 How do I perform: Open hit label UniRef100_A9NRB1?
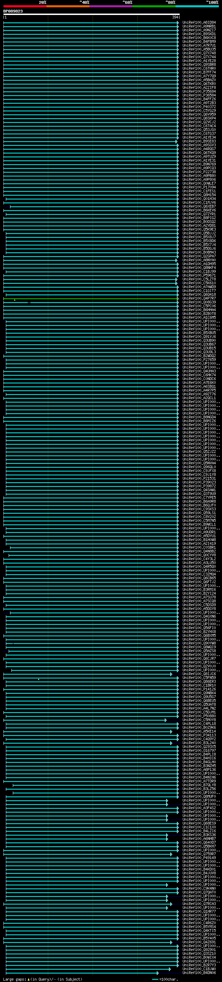[x=199, y=26]
